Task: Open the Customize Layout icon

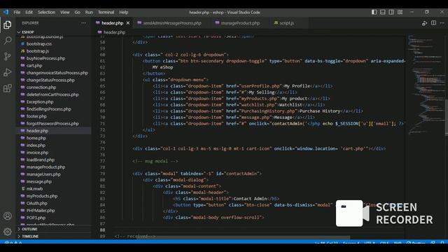Action: tap(400, 12)
